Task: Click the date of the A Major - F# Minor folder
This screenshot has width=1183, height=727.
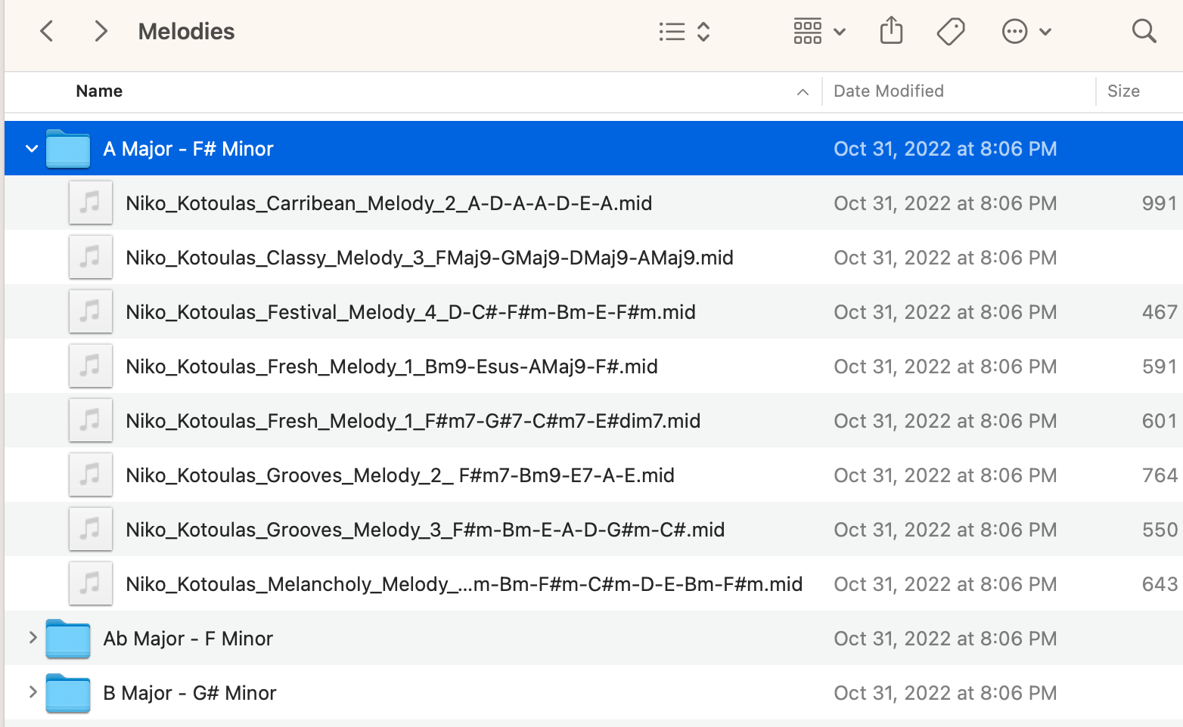Action: pos(945,149)
